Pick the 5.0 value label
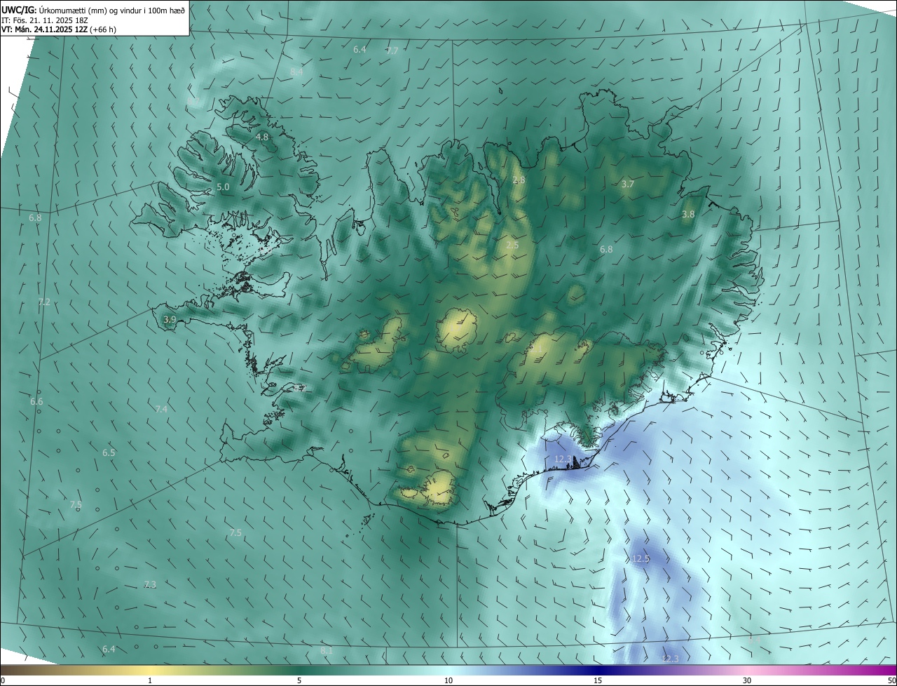 tap(223, 187)
